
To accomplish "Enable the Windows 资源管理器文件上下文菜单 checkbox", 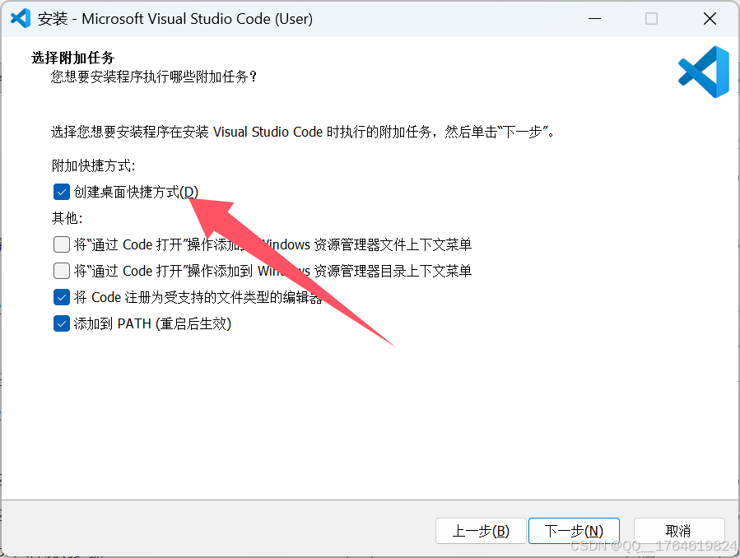I will (x=62, y=244).
